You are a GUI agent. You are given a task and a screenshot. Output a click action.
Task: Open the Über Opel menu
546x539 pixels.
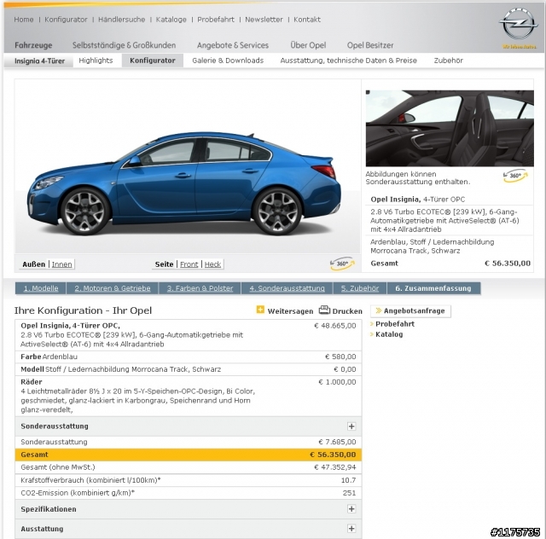coord(308,45)
